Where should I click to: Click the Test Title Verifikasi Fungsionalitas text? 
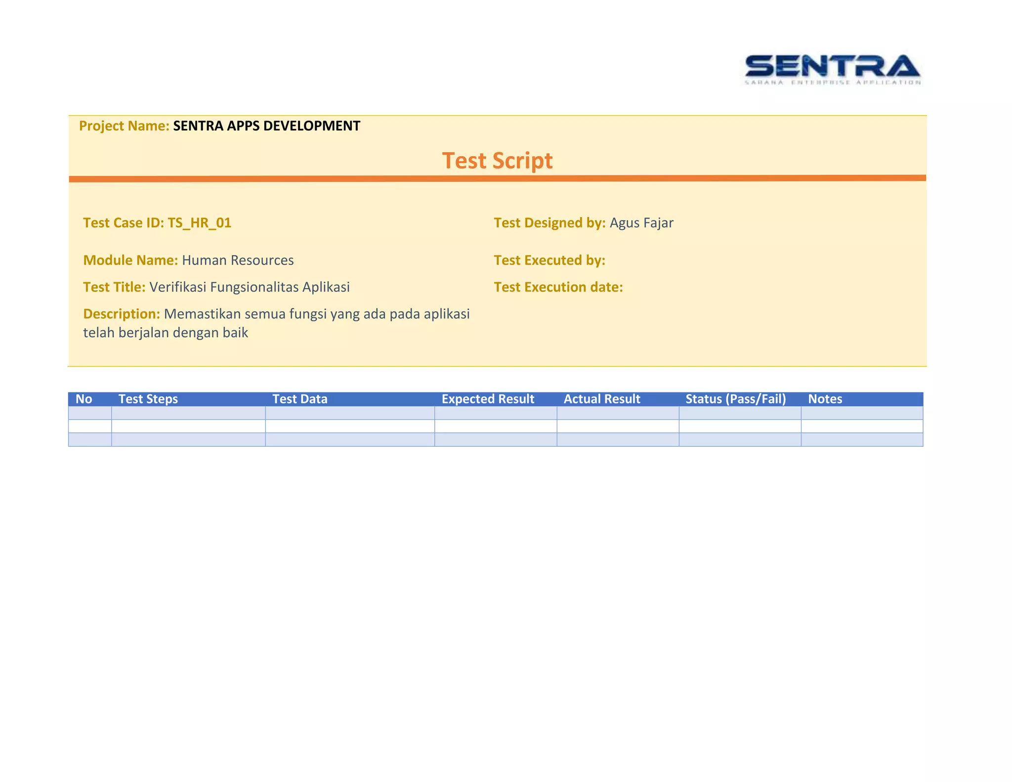point(216,287)
